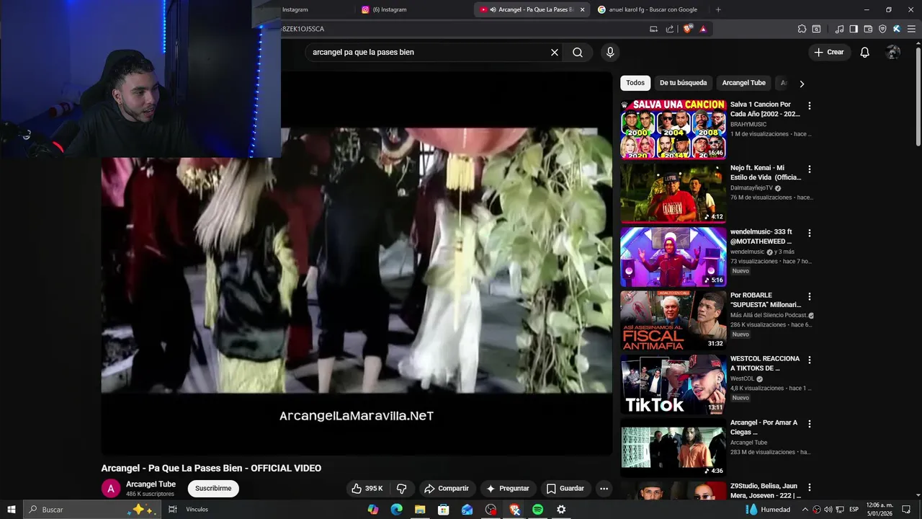Screen dimensions: 922x519
Task: Open Task View on the taskbar
Action: (173, 510)
